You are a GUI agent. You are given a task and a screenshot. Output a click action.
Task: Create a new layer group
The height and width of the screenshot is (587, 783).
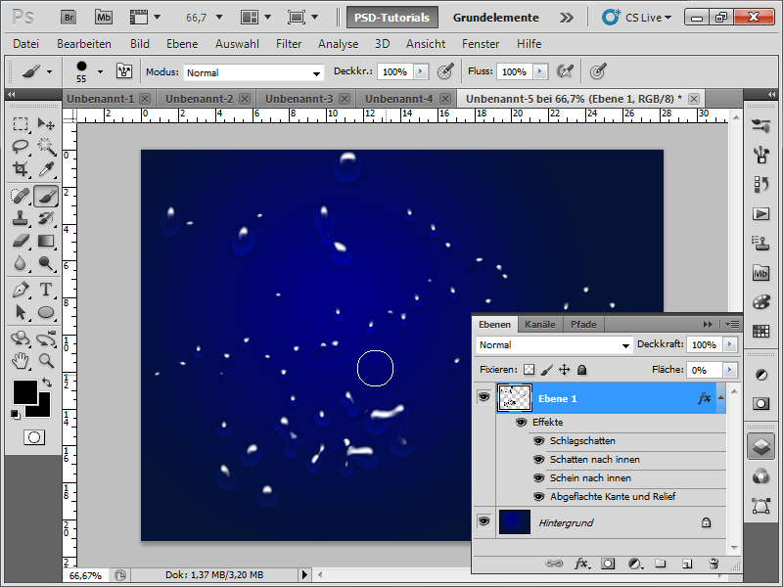coord(661,564)
